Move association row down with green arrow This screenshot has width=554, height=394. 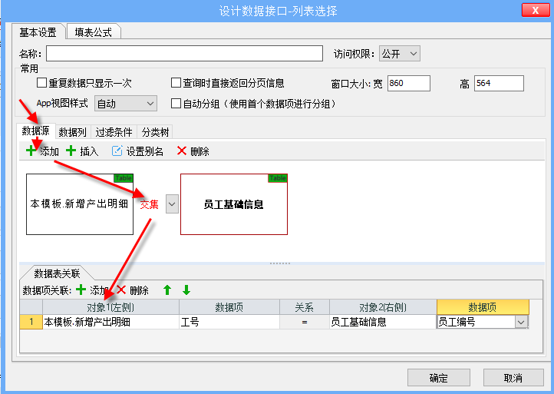point(186,290)
